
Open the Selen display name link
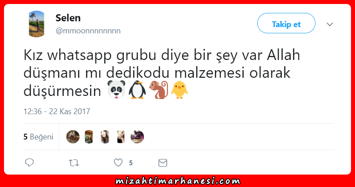tap(68, 18)
